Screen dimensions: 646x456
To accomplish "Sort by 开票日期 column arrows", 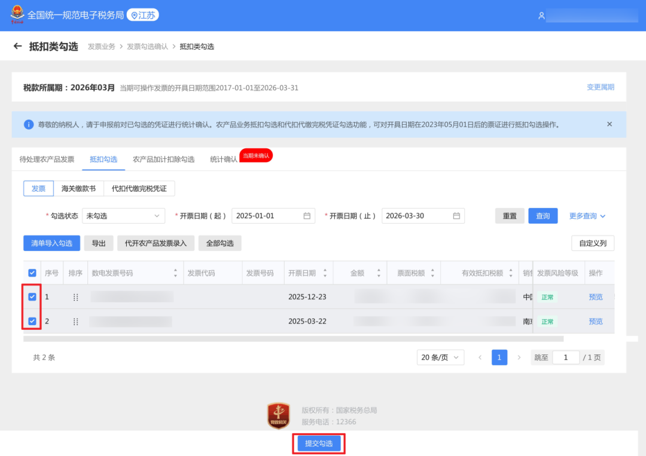I will coord(325,273).
